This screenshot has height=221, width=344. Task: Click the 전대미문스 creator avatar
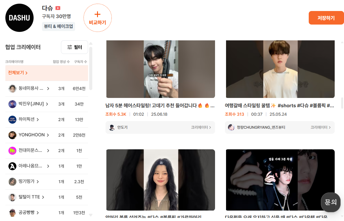tap(12, 151)
